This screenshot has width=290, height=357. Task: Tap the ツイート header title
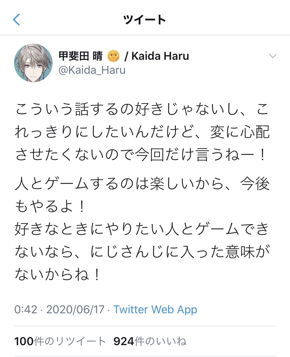pyautogui.click(x=145, y=20)
